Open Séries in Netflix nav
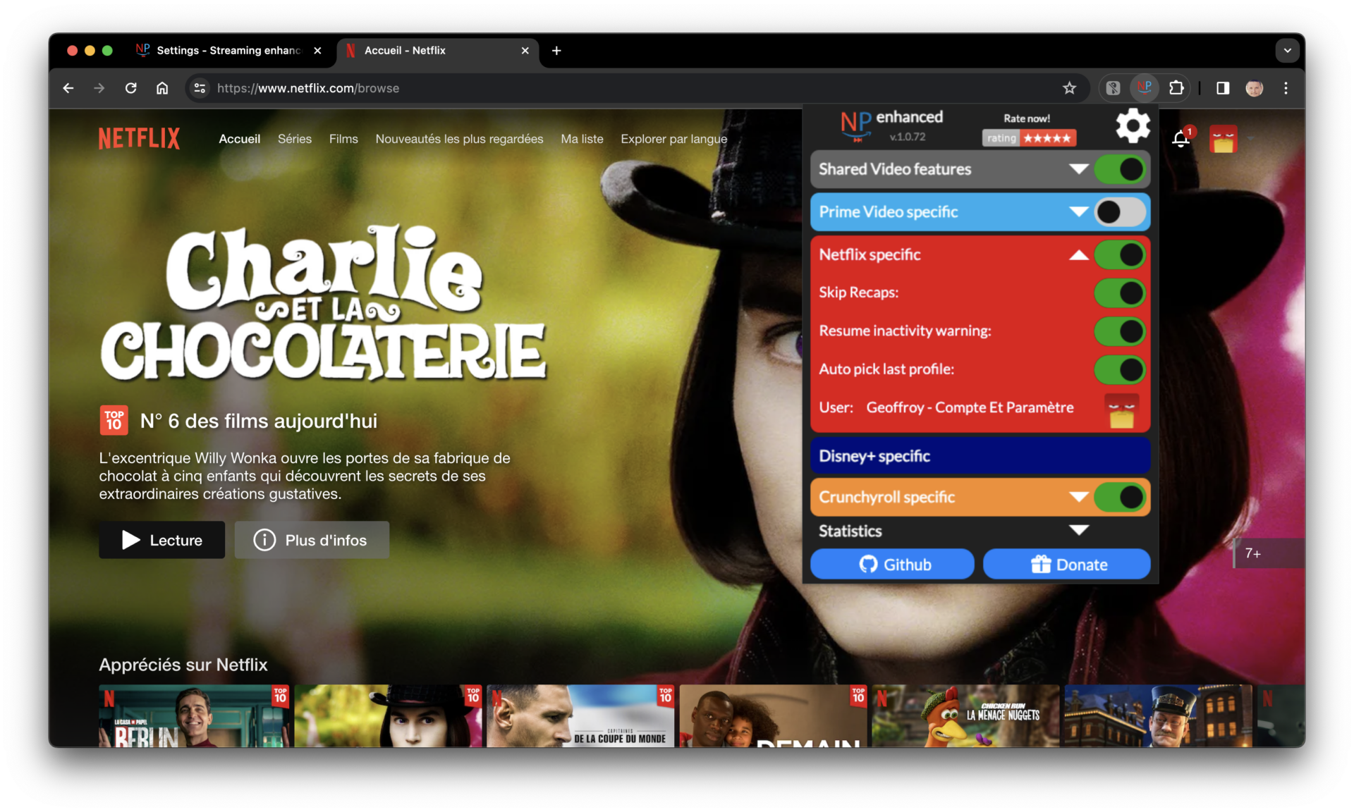This screenshot has height=812, width=1354. pos(294,139)
